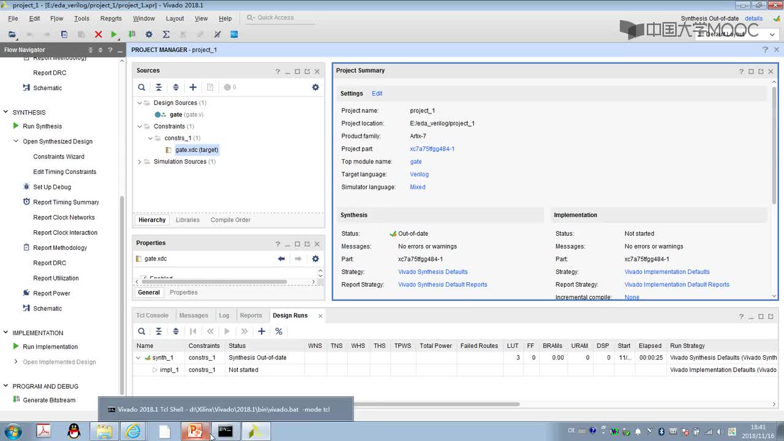Image resolution: width=784 pixels, height=441 pixels.
Task: Click Generate Bitstream
Action: coord(49,401)
